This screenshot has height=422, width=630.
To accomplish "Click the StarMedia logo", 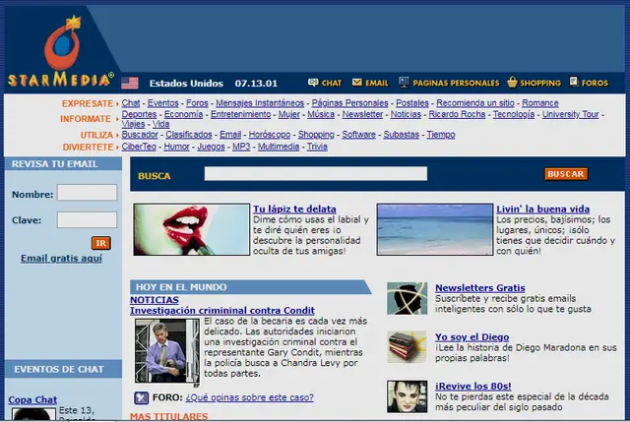I will tap(61, 50).
